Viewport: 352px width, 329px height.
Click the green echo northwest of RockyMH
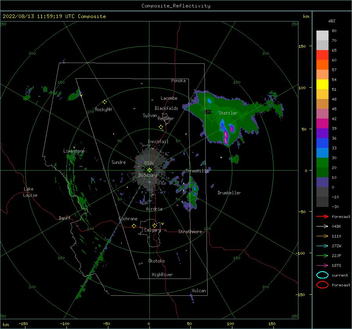pyautogui.click(x=75, y=95)
